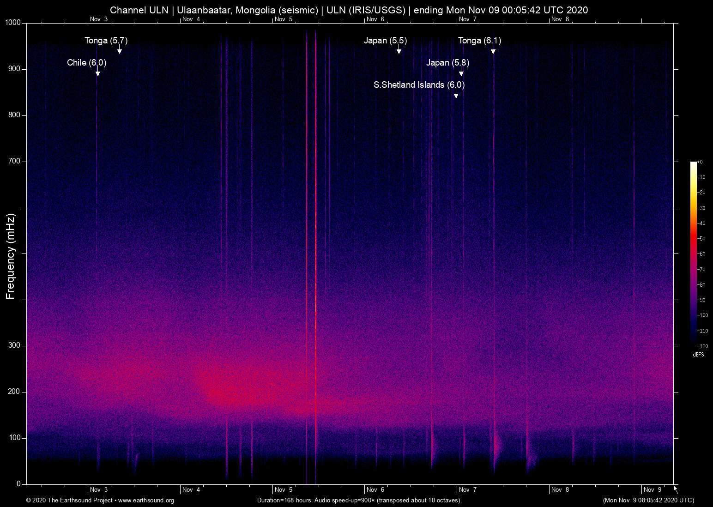Screen dimensions: 713x507
Task: Select the Chile (6.0) earthquake annotation
Action: coord(86,62)
